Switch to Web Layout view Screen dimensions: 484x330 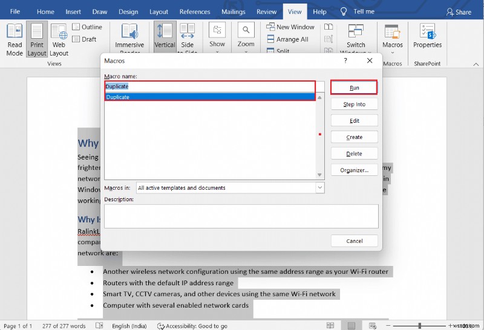(x=59, y=39)
